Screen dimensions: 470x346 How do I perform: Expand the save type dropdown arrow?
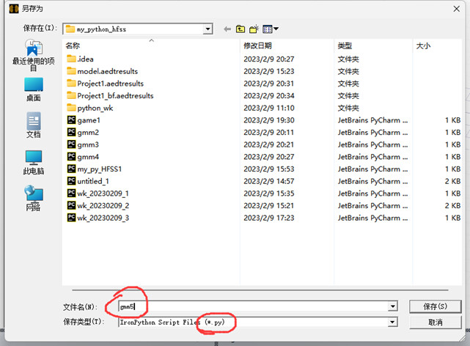pos(393,323)
